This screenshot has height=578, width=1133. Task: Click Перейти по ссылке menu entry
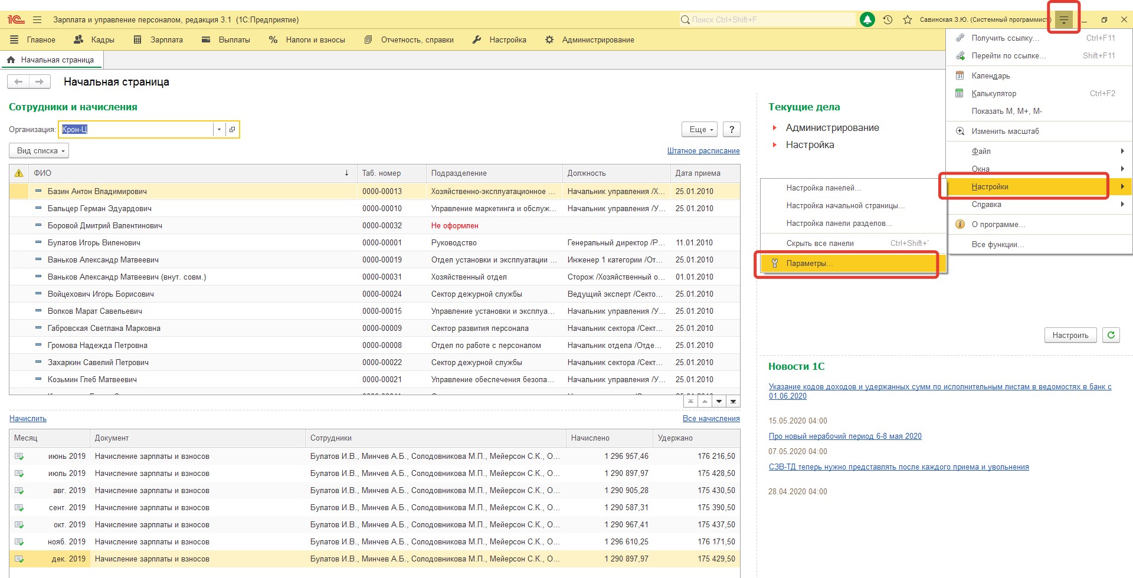click(1039, 55)
